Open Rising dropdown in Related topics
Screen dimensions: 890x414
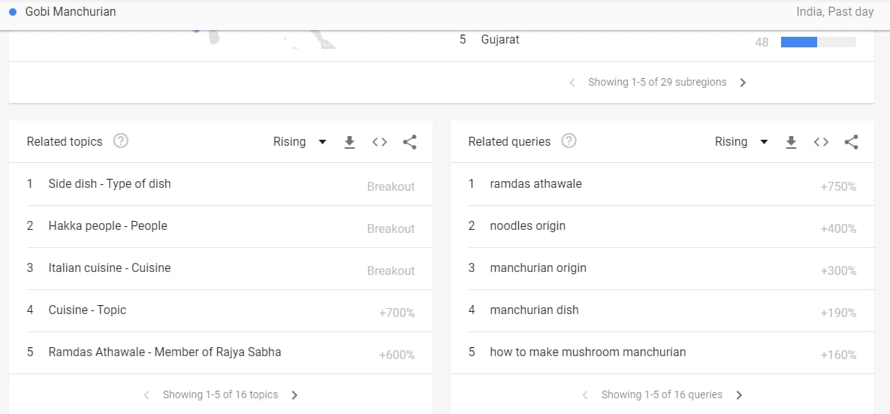[x=300, y=142]
